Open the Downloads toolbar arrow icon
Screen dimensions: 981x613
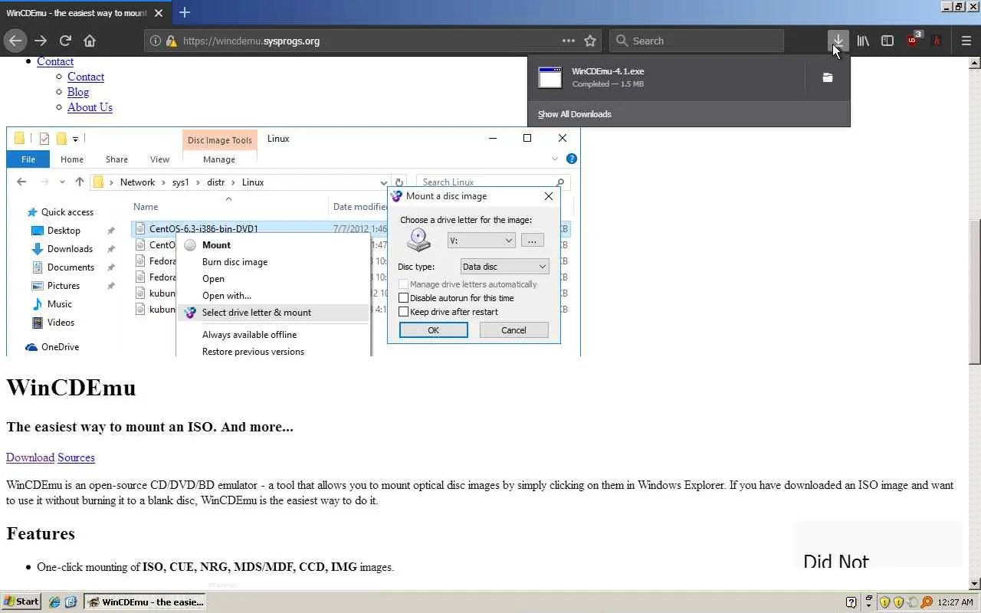[838, 41]
